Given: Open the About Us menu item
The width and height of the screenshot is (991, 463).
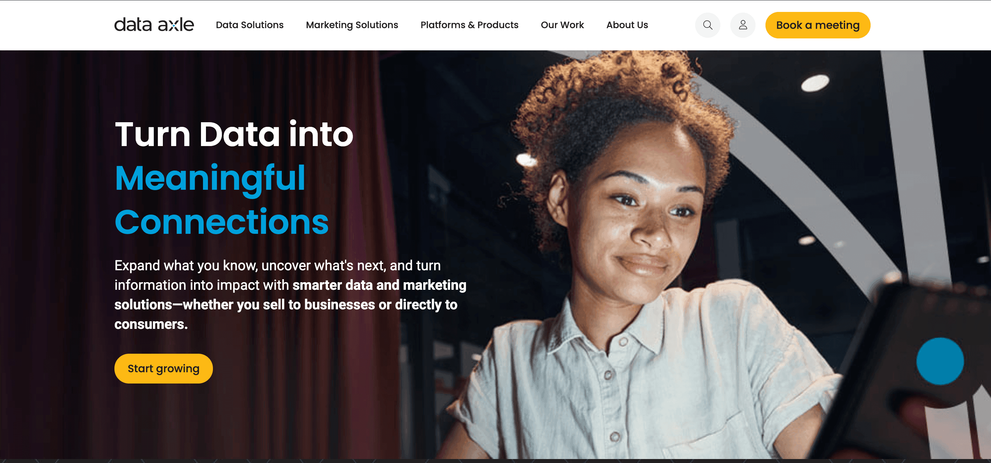Looking at the screenshot, I should click(627, 25).
